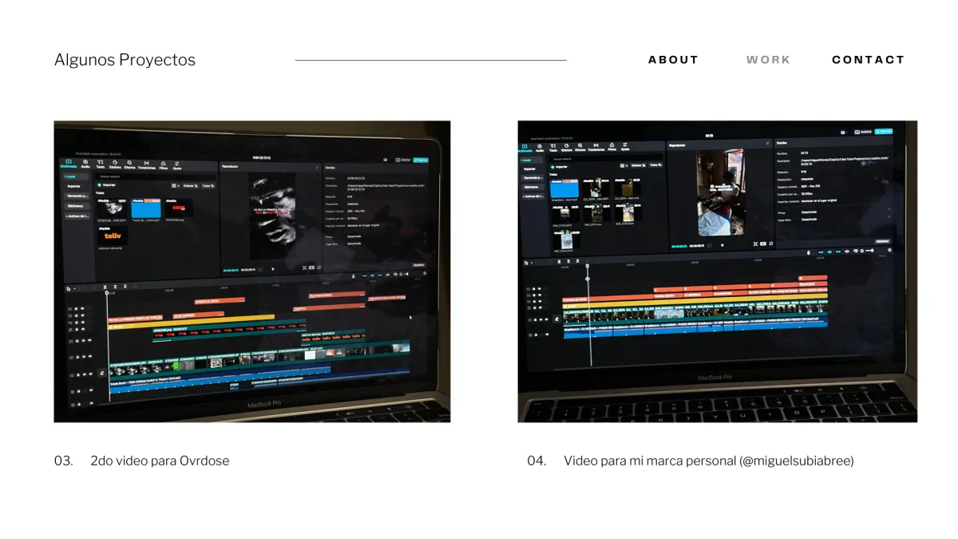The width and height of the screenshot is (958, 539).
Task: Select the toliv clip thumbnail in the media library
Action: [x=112, y=236]
